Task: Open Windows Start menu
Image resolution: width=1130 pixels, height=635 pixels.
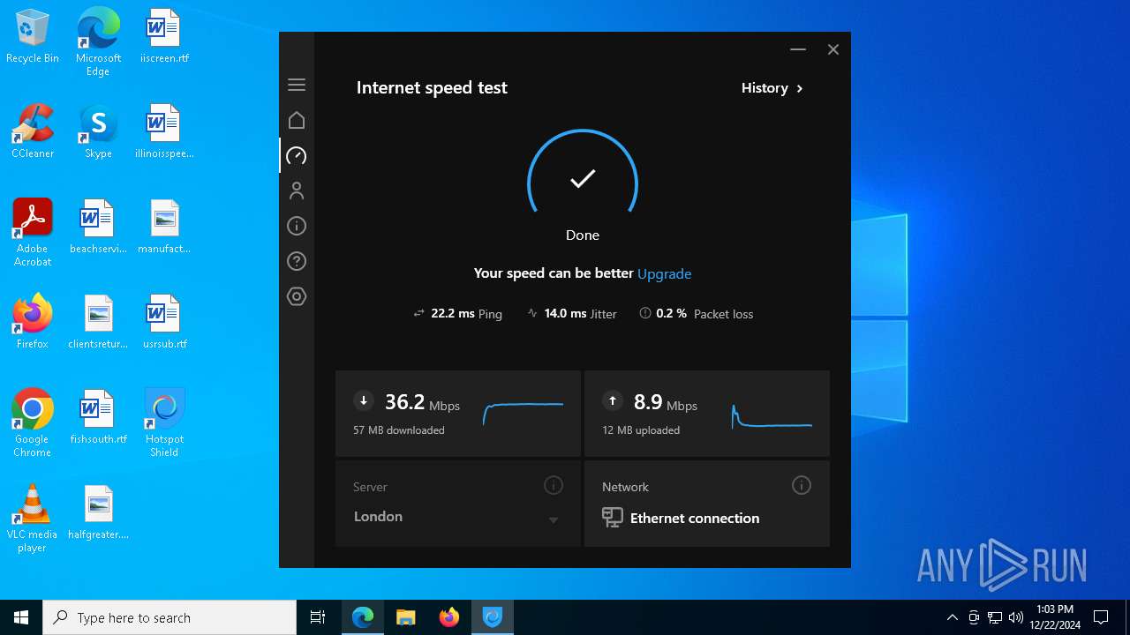Action: coord(21,617)
